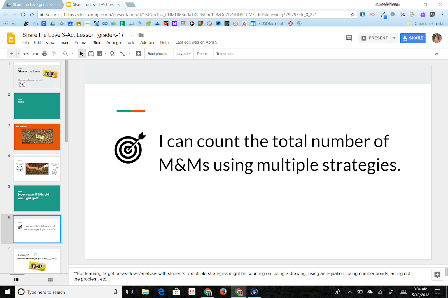Click the Transition... button

tap(226, 54)
